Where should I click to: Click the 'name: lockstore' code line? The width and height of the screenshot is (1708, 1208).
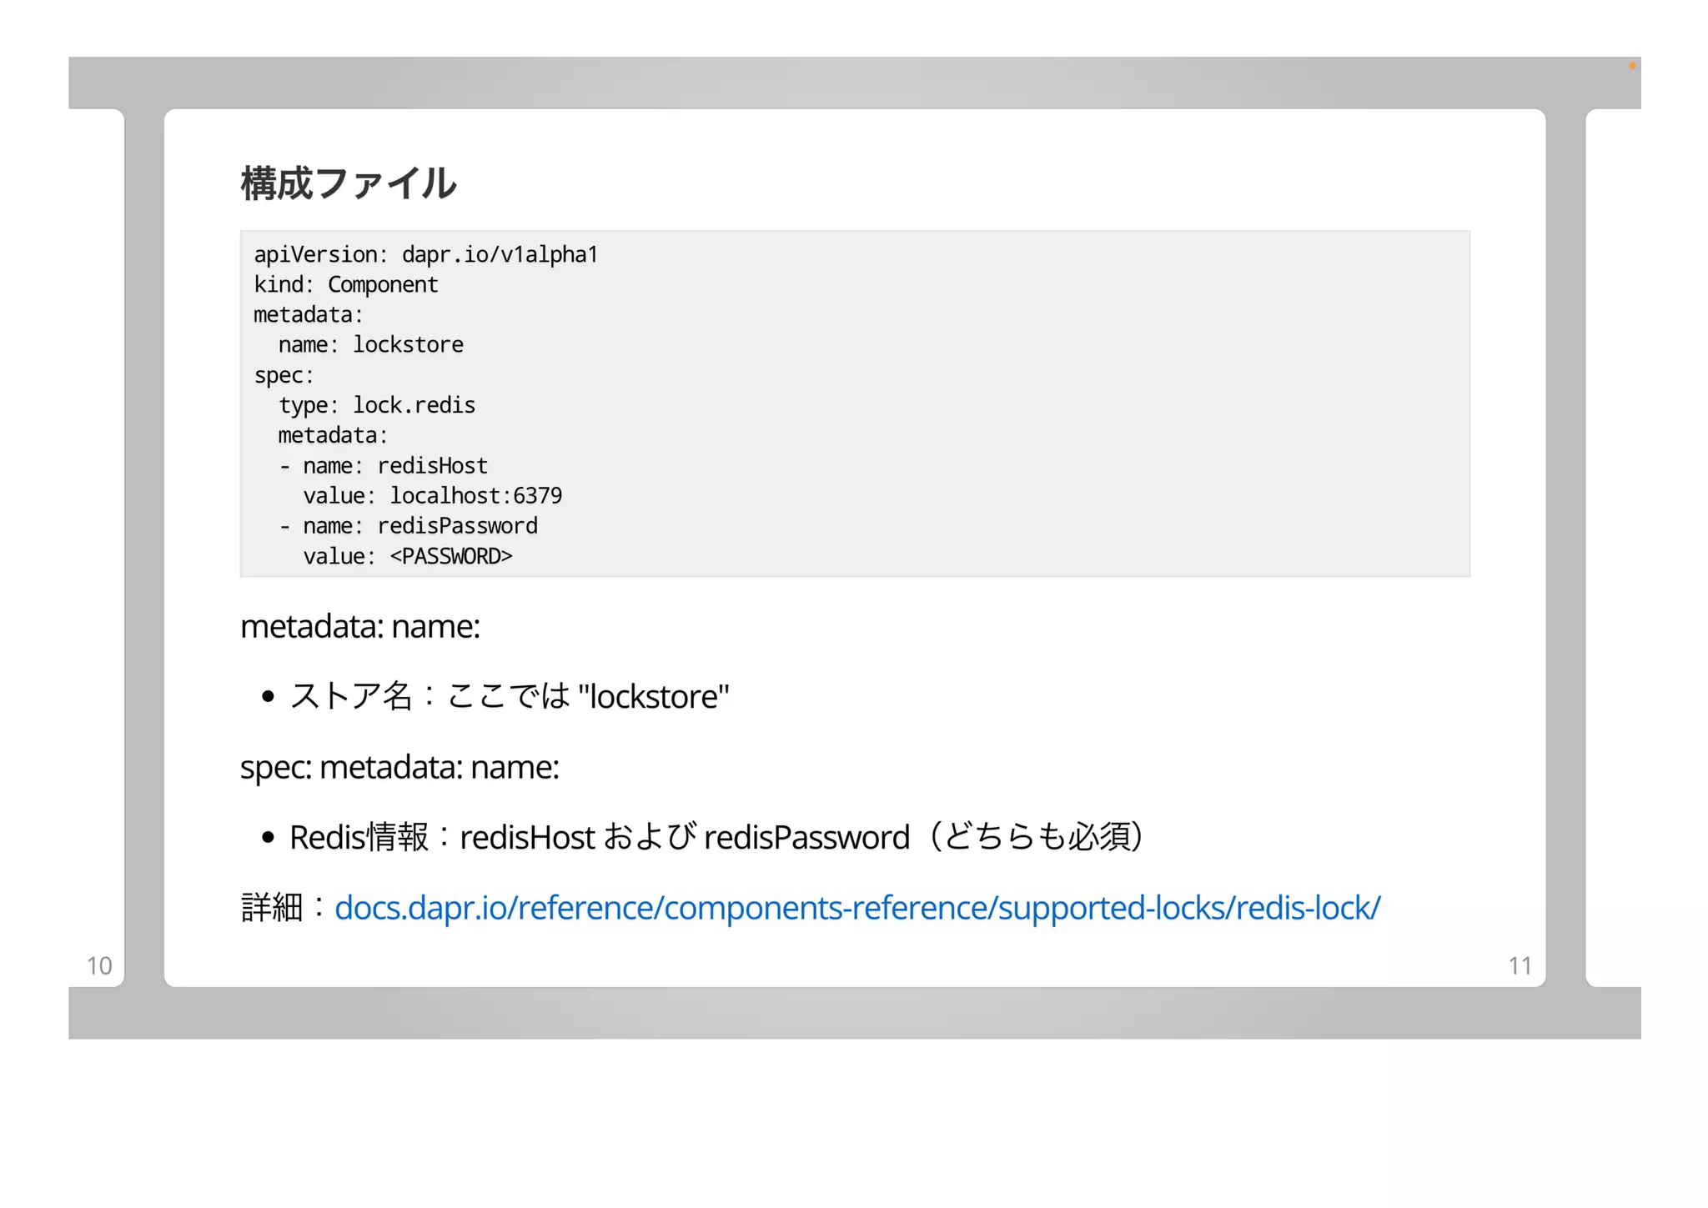tap(370, 344)
